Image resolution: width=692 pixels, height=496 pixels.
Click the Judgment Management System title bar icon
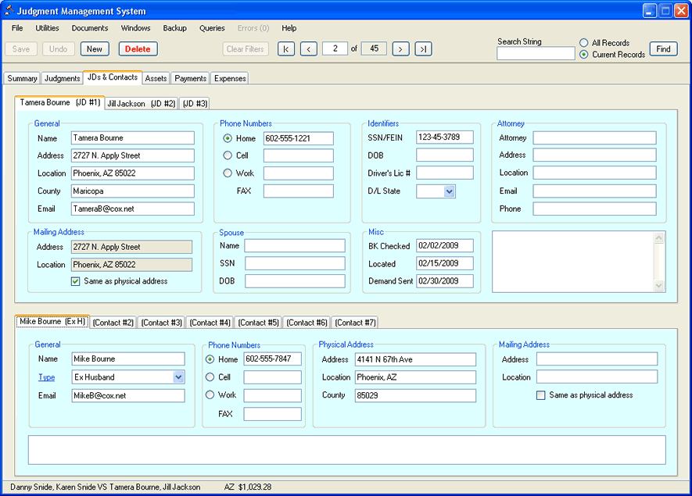9,11
